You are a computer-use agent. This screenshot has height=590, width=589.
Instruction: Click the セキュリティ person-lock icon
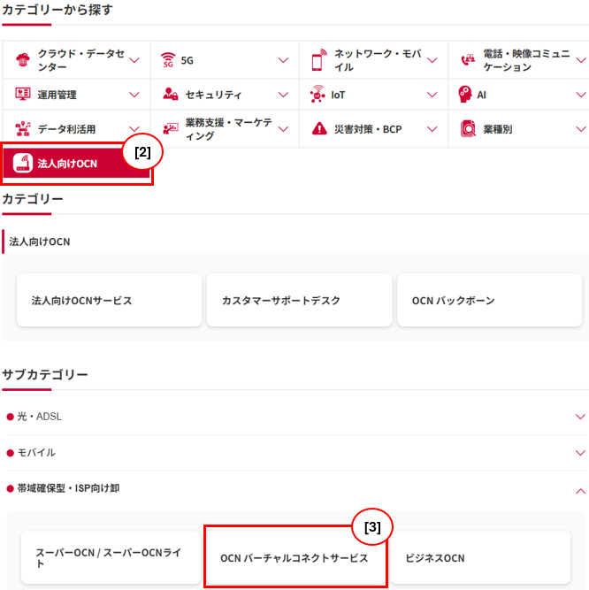coord(171,94)
